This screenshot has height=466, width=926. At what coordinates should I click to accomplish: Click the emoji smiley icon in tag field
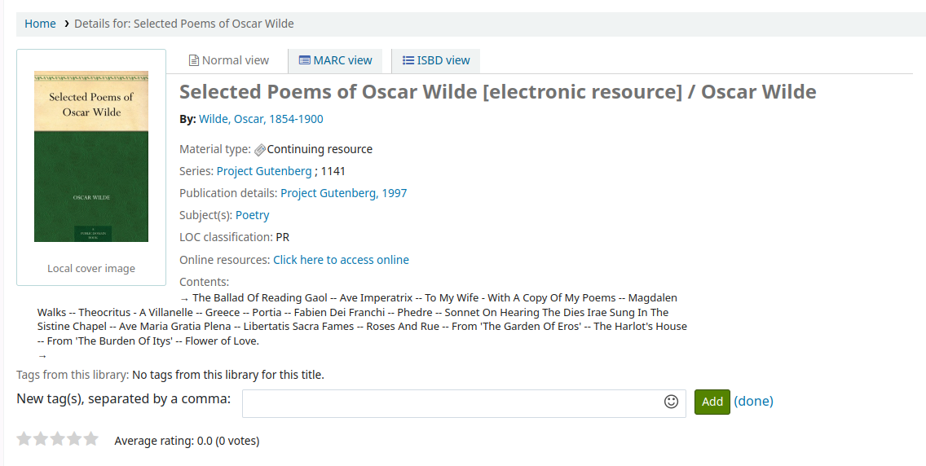coord(672,402)
